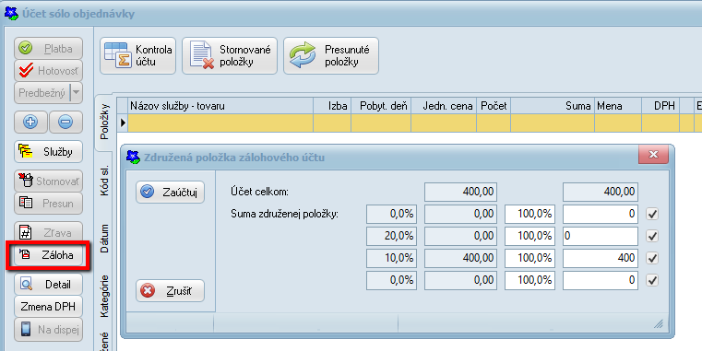Click the Účet sólo objednávky window icon
Screen dimensions: 702x351
tap(11, 14)
